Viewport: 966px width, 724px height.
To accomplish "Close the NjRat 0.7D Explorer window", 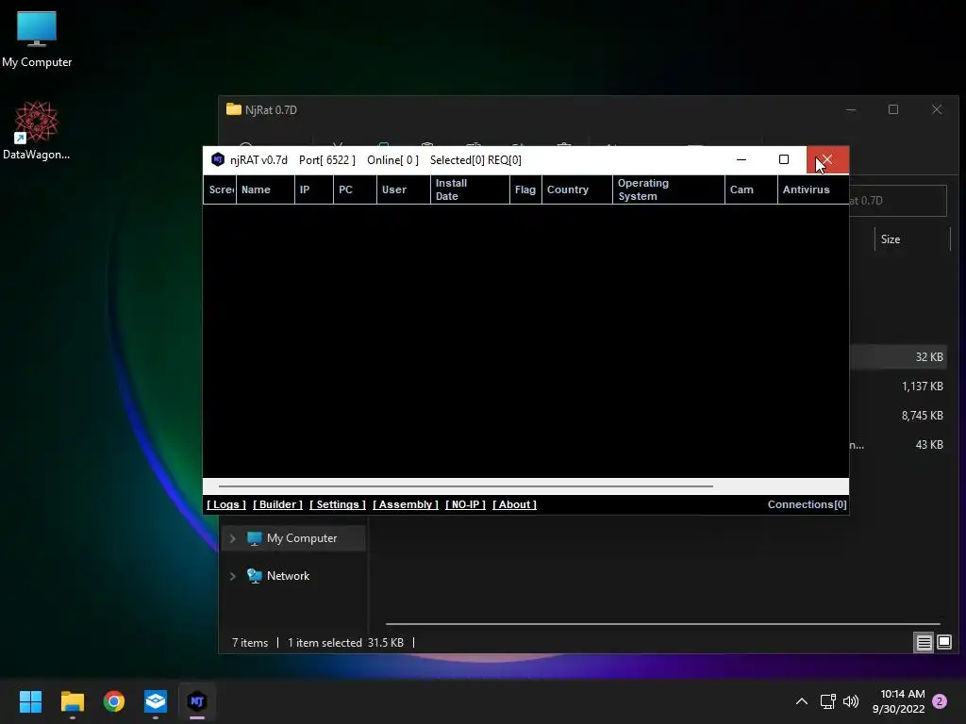I will point(937,109).
